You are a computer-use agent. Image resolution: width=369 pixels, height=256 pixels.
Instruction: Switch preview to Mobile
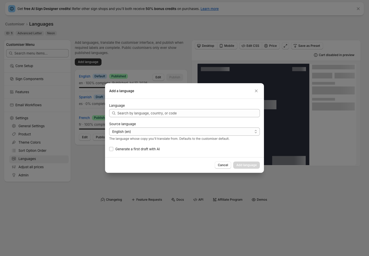pos(227,46)
